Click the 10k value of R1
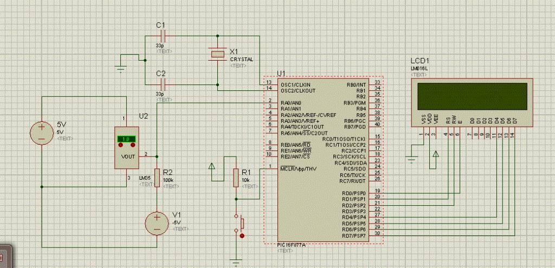Screen dimensions: 555x268 point(246,180)
